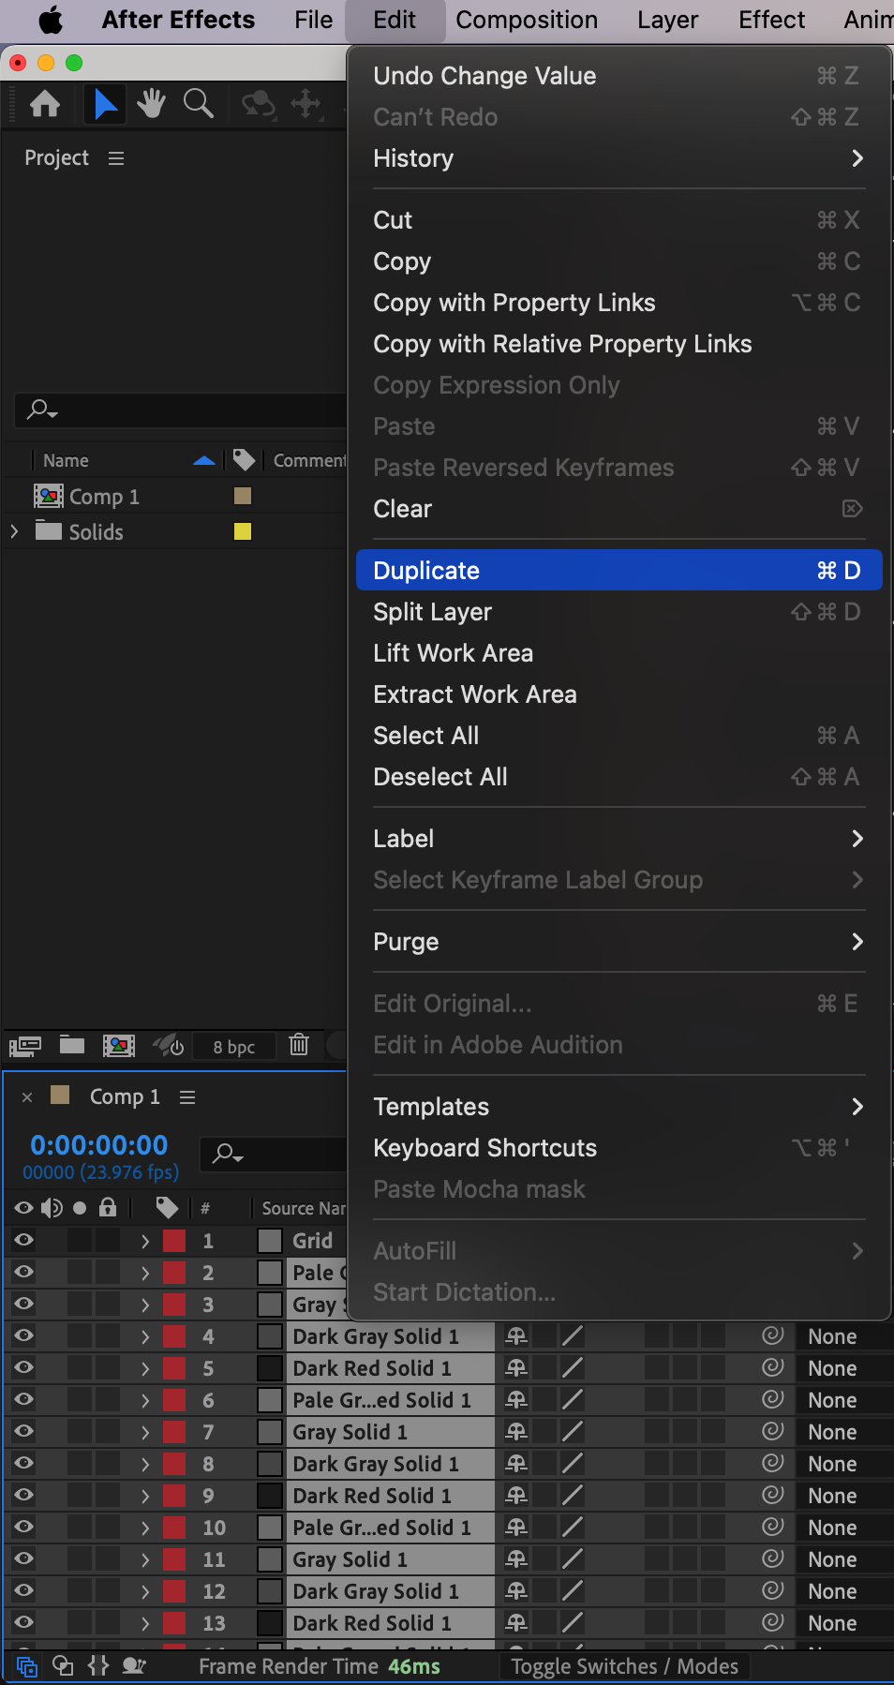Expand layer 9 properties
Viewport: 894px width, 1685px height.
145,1496
